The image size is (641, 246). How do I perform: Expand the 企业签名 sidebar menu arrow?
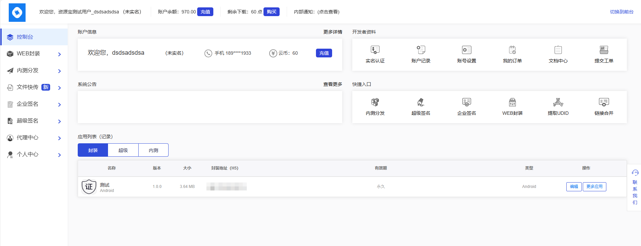pyautogui.click(x=60, y=105)
